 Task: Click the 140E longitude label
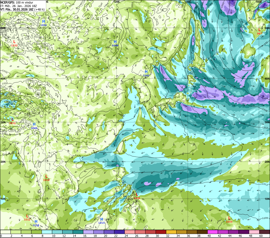(x=188, y=2)
